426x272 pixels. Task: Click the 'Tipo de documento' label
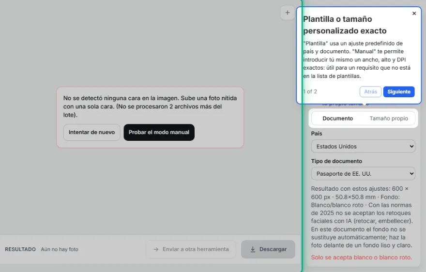(x=336, y=161)
